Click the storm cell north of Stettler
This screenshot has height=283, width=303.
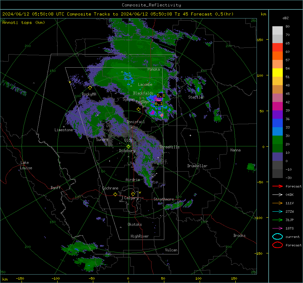click(x=198, y=89)
